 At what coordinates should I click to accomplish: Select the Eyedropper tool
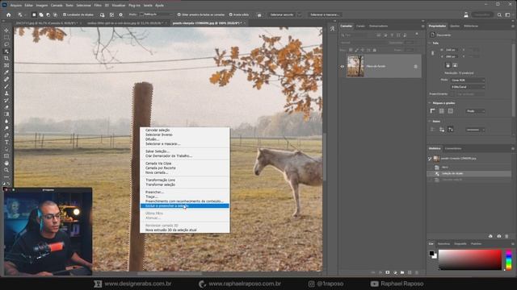6,72
